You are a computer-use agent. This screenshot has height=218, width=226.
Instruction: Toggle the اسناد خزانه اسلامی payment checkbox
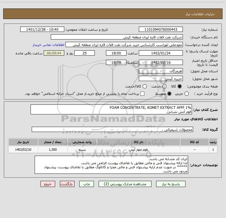pos(142,94)
